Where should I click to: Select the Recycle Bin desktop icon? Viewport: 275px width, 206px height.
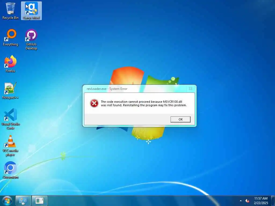click(10, 11)
